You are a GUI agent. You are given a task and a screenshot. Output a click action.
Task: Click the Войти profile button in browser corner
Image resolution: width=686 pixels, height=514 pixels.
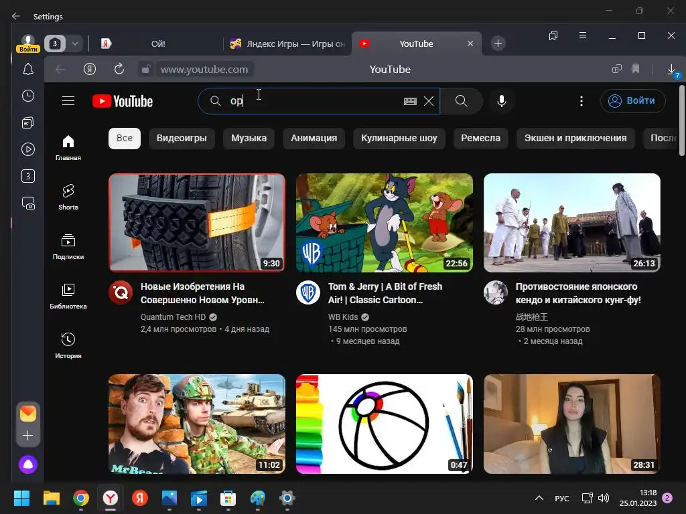[28, 44]
